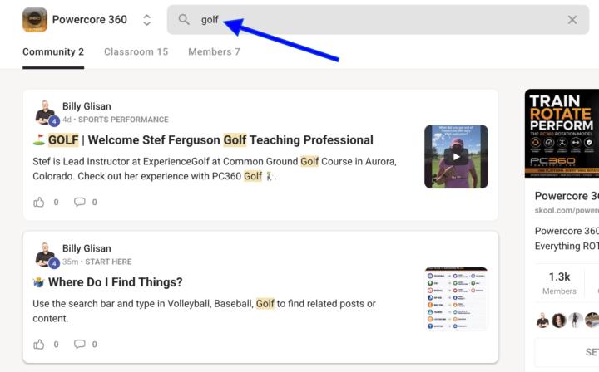Click the Billy Glisan name on the GOLF post
Screen dimensions: 599x372
87,106
